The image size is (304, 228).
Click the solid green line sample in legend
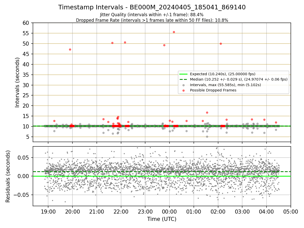[x=183, y=74]
